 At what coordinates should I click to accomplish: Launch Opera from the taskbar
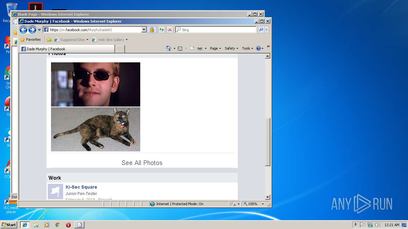68,225
